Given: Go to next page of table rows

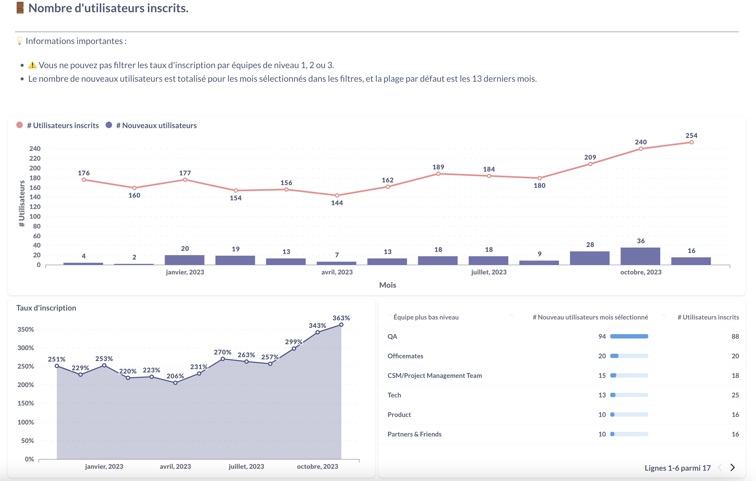Looking at the screenshot, I should pyautogui.click(x=732, y=467).
